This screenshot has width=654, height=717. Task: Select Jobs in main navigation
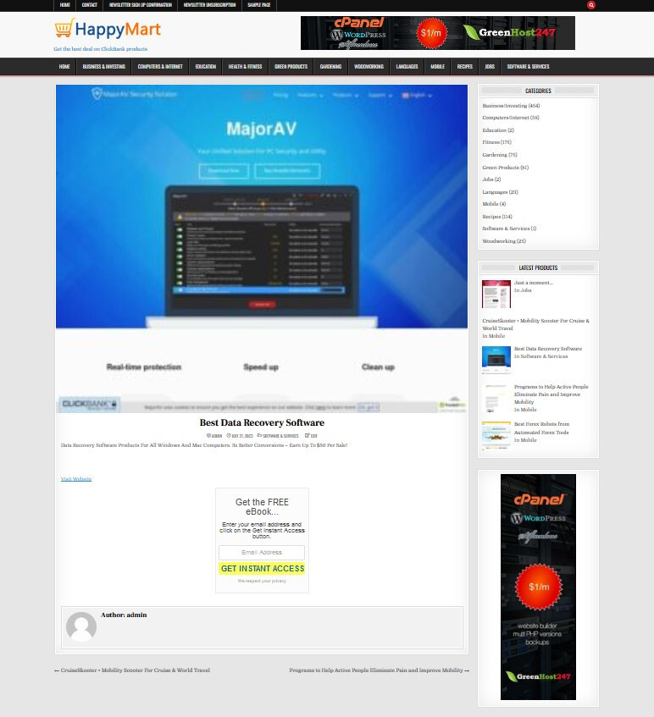[490, 66]
